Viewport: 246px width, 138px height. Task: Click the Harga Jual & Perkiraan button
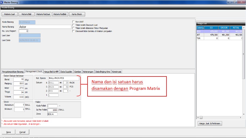pos(209,124)
